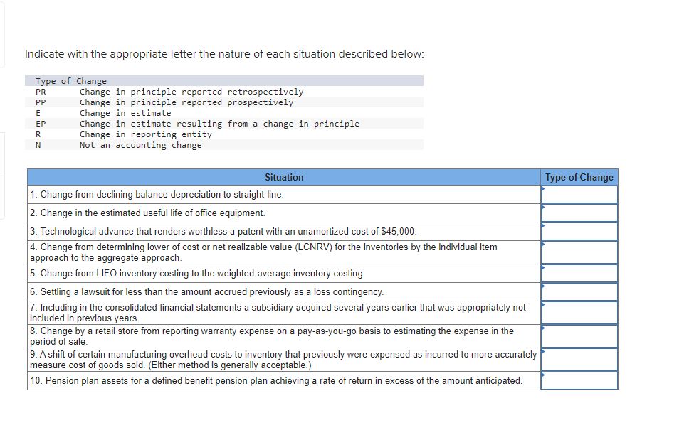Click the answer cell for situation 4
This screenshot has height=435, width=689.
click(x=579, y=252)
